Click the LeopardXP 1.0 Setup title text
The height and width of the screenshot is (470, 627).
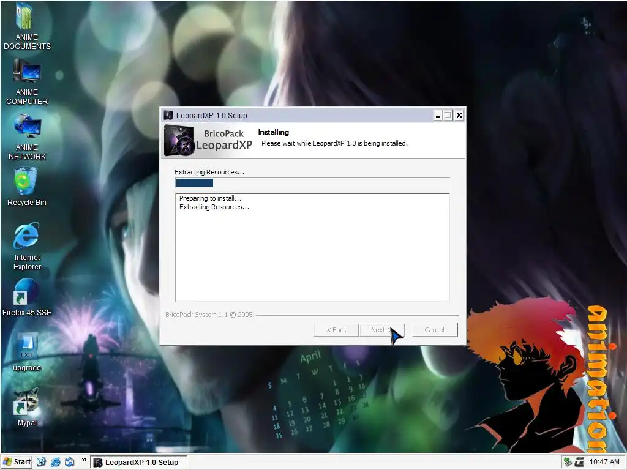pos(211,116)
